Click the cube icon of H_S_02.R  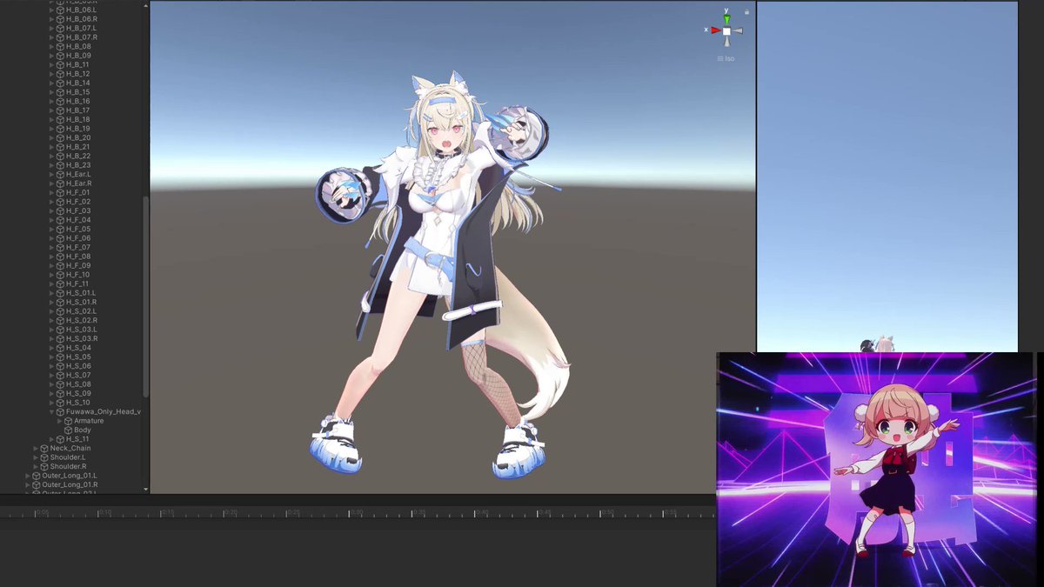60,320
